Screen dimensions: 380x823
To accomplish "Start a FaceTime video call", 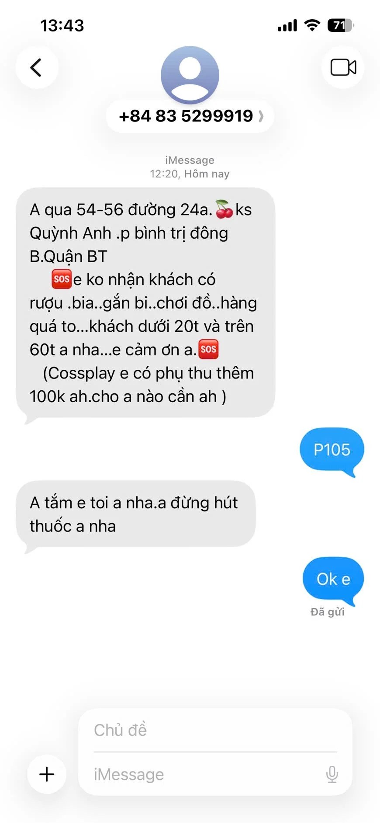I will 343,68.
